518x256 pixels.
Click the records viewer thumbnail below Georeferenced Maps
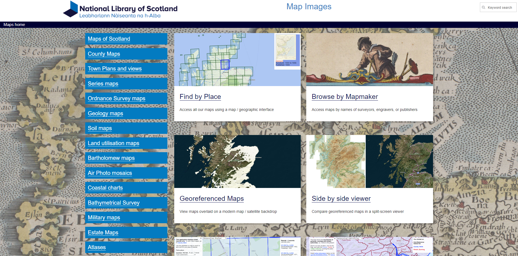237,246
